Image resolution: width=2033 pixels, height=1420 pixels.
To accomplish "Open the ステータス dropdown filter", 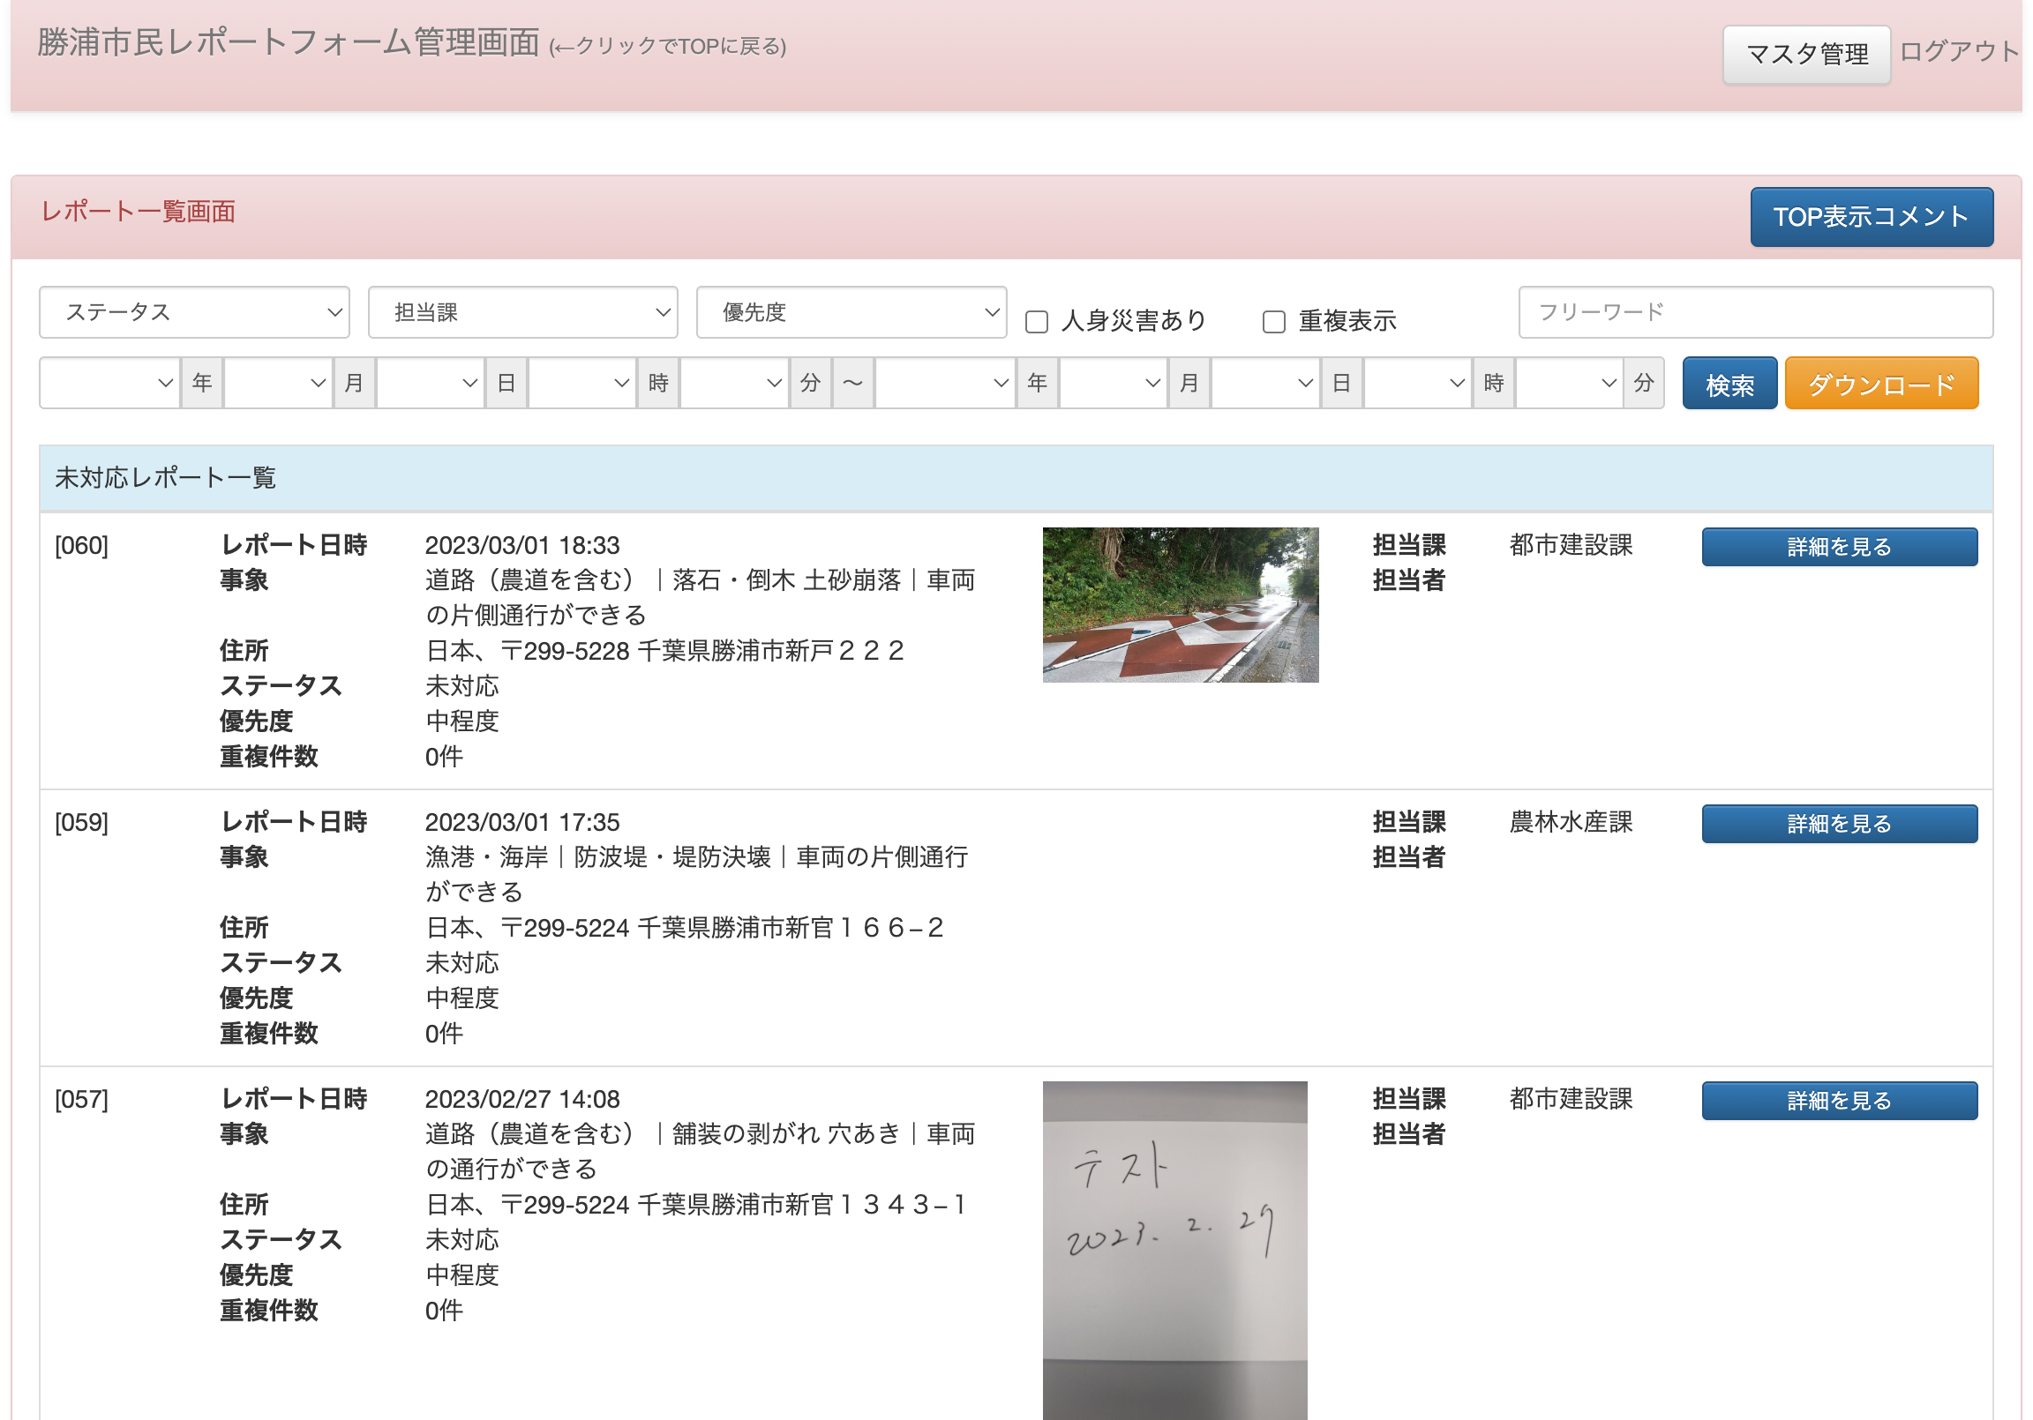I will point(194,311).
